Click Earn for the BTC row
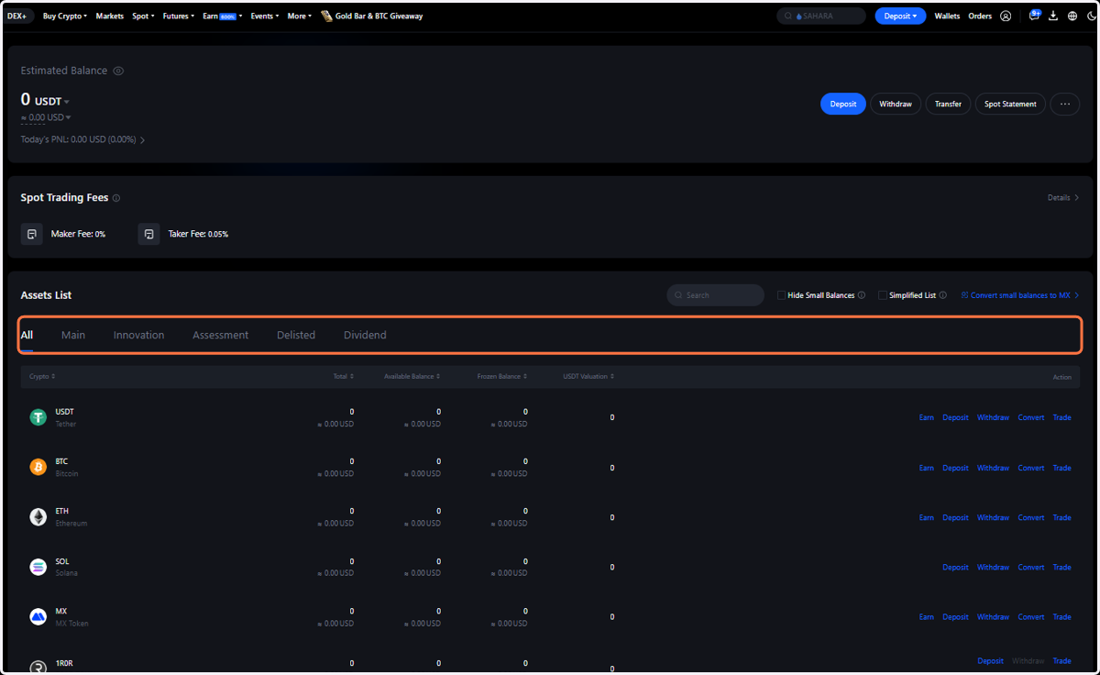Screen dimensions: 1100x675 (x=927, y=468)
